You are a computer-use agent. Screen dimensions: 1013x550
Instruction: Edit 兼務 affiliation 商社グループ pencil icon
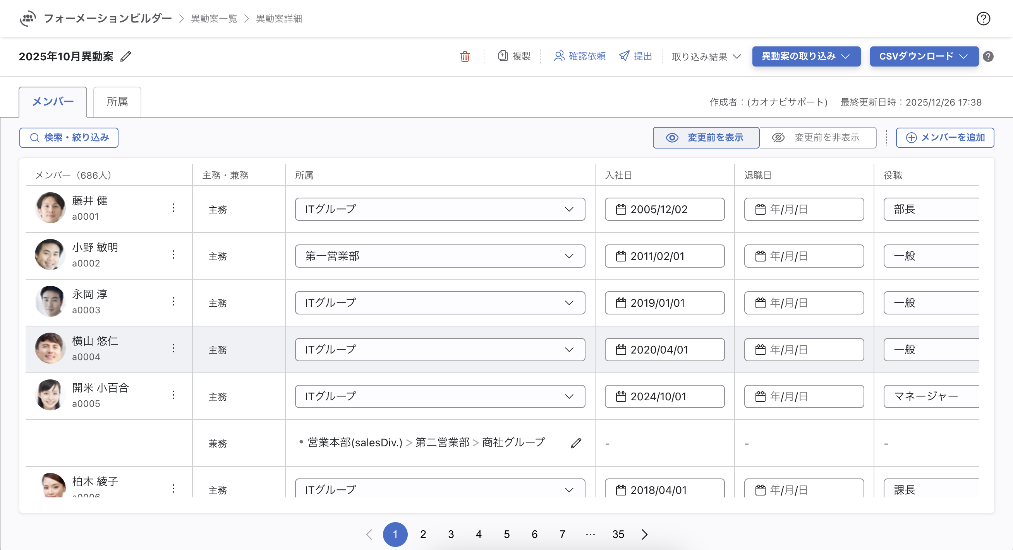pos(576,443)
